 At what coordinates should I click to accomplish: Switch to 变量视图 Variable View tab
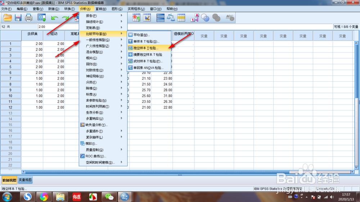pos(25,180)
